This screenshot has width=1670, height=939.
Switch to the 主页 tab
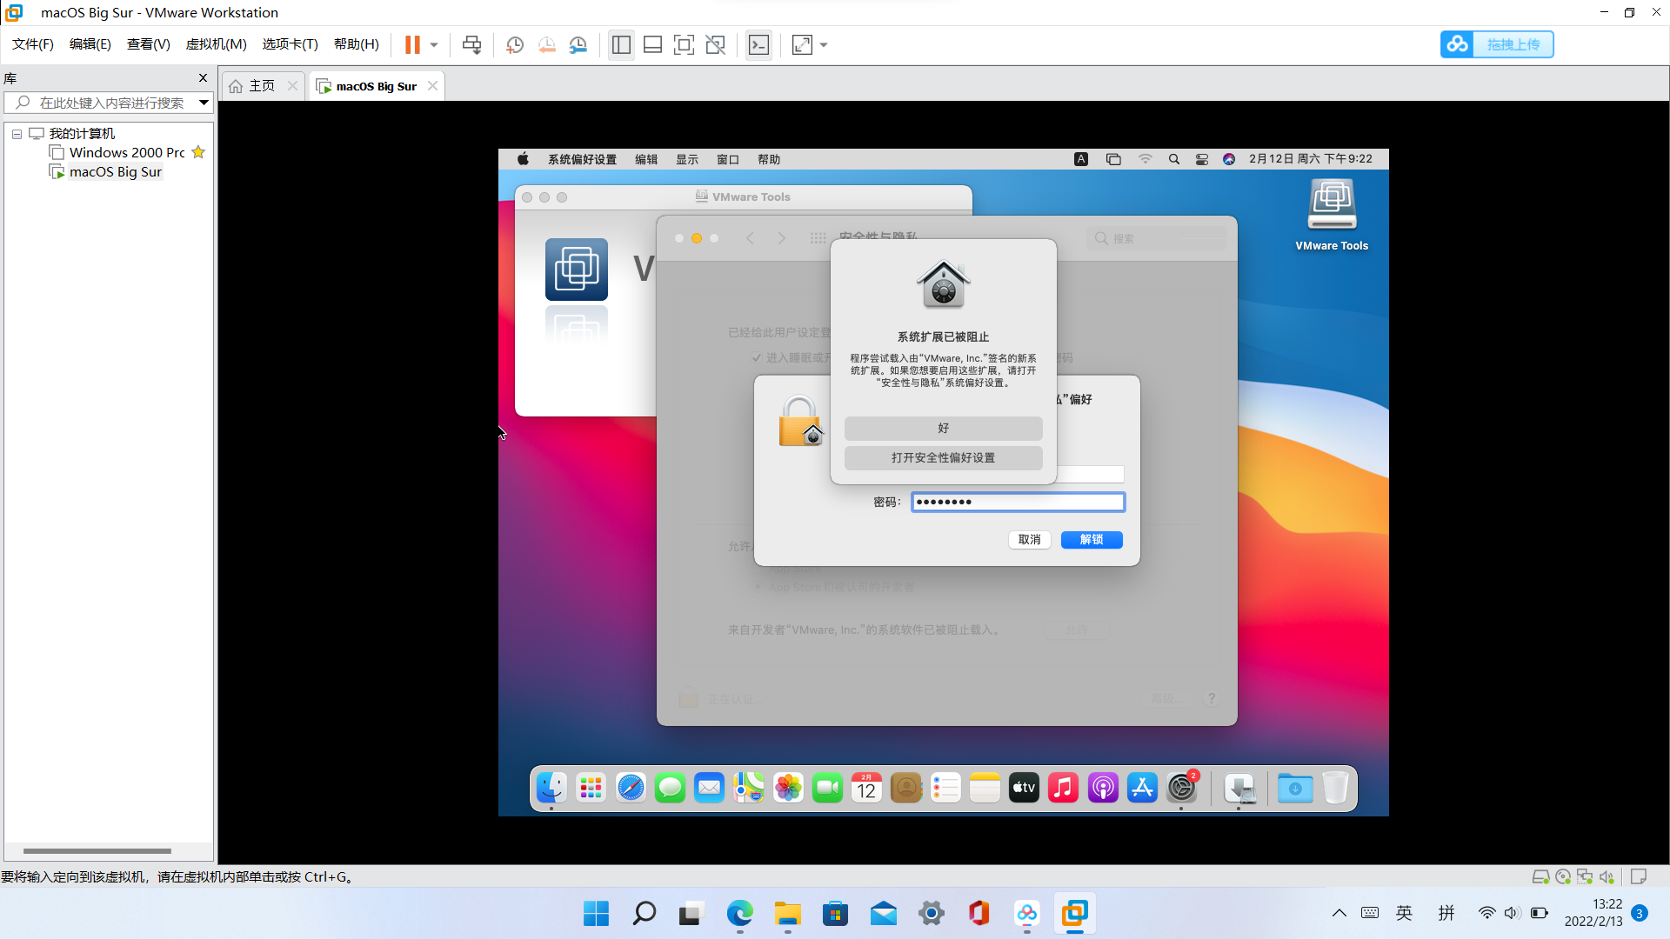click(261, 86)
